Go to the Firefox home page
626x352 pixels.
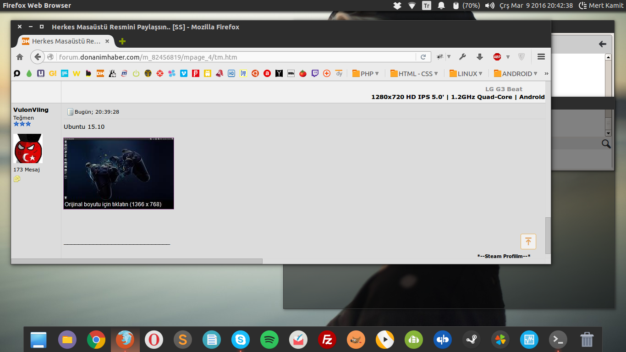coord(20,57)
